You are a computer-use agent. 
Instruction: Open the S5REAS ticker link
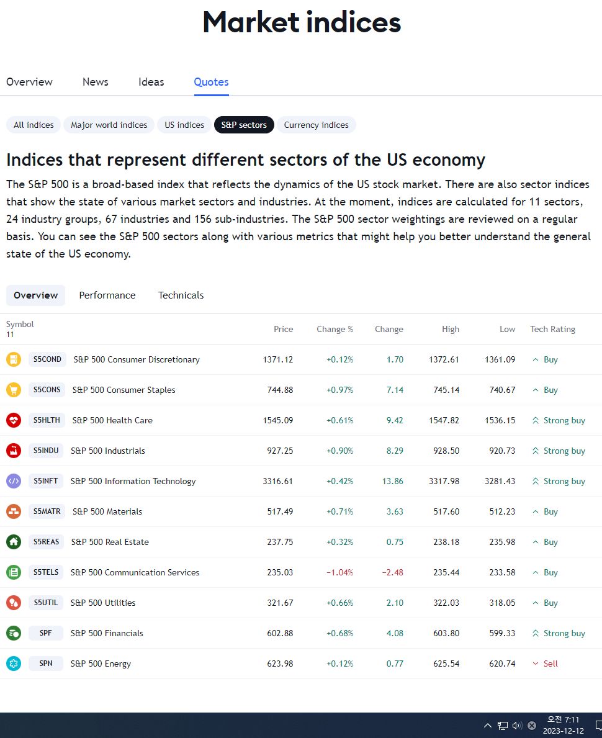46,542
